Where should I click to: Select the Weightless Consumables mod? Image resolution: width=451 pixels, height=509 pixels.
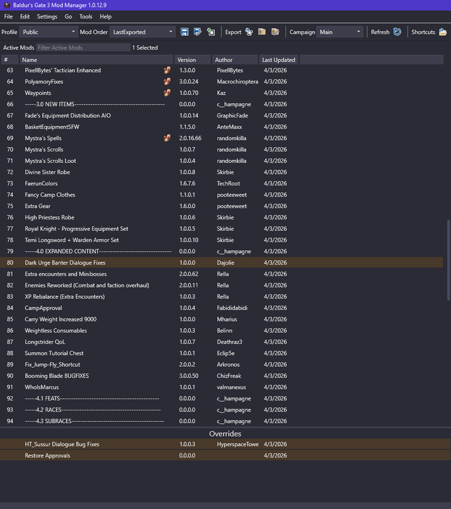[222, 330]
